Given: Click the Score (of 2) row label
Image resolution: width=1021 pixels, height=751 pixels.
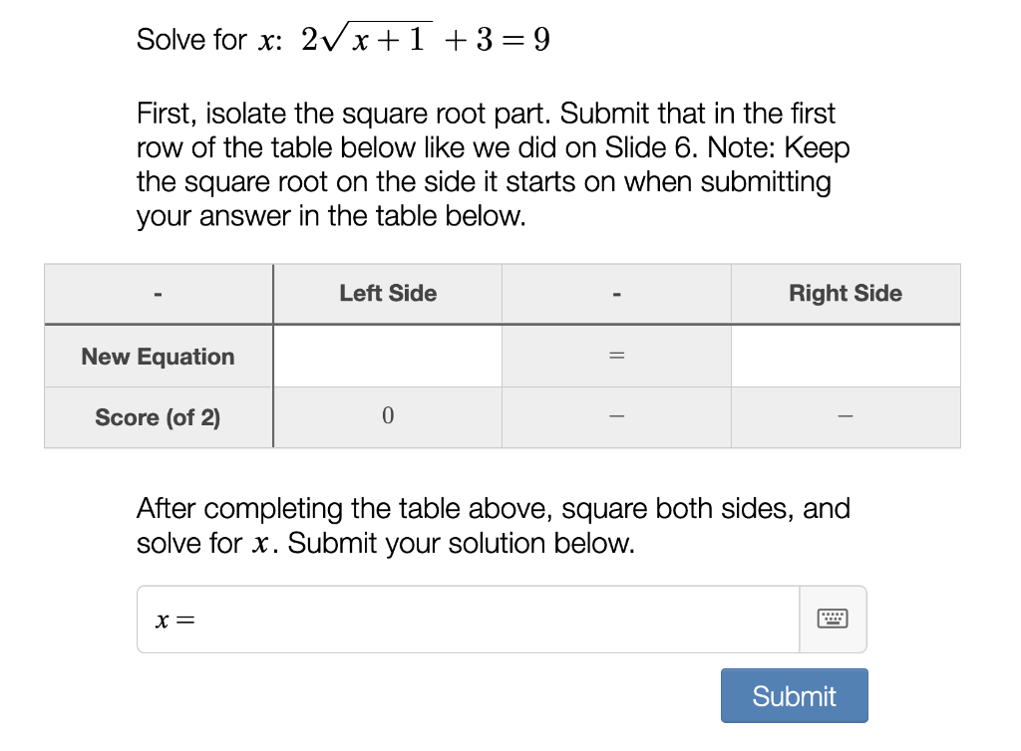Looking at the screenshot, I should pos(159,416).
